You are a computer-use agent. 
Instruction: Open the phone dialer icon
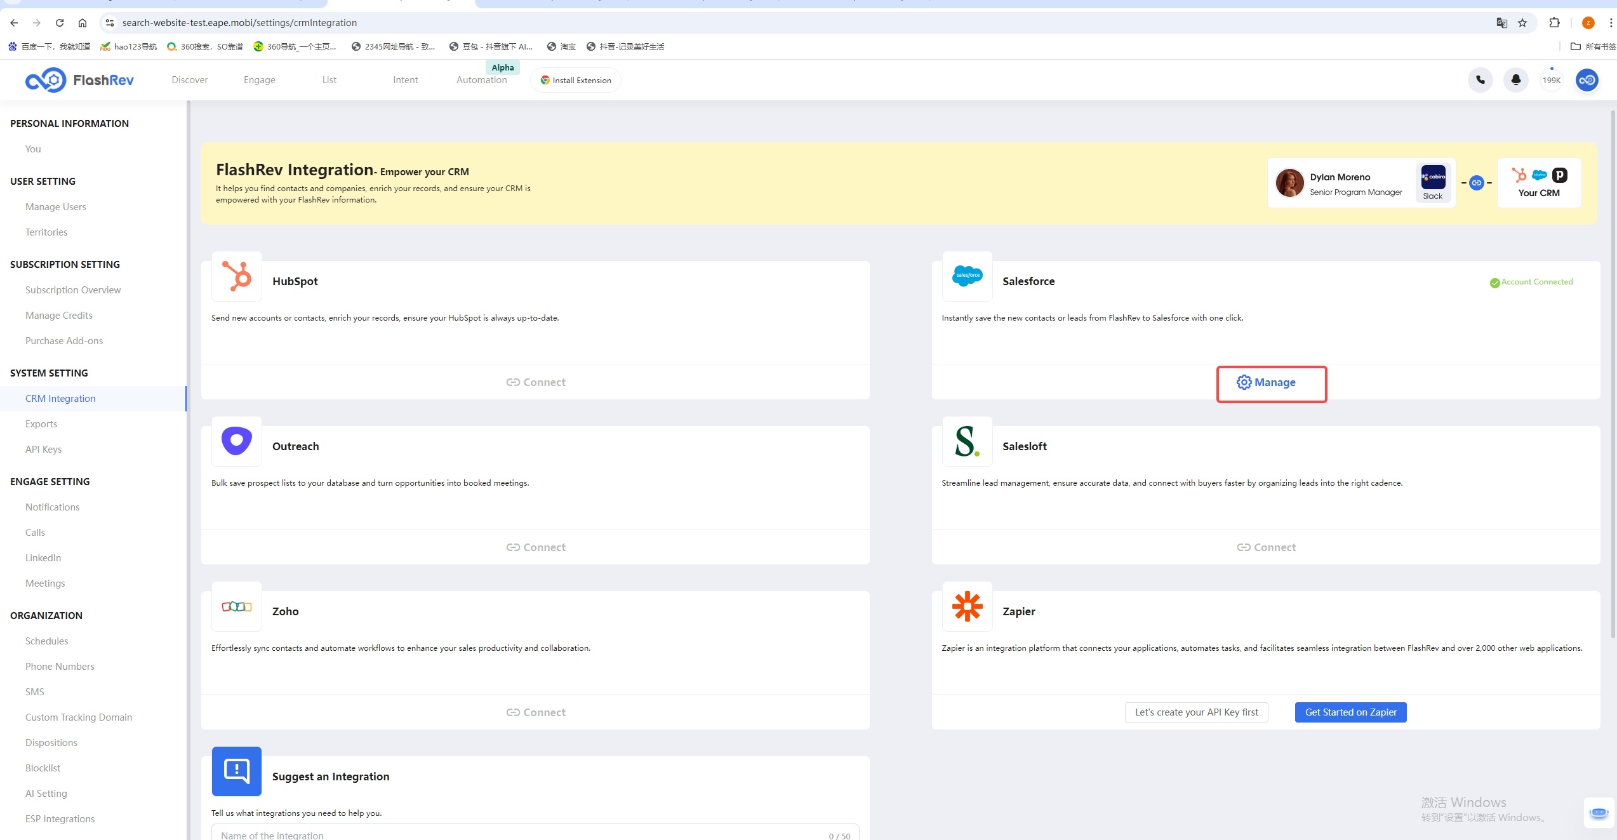1481,80
